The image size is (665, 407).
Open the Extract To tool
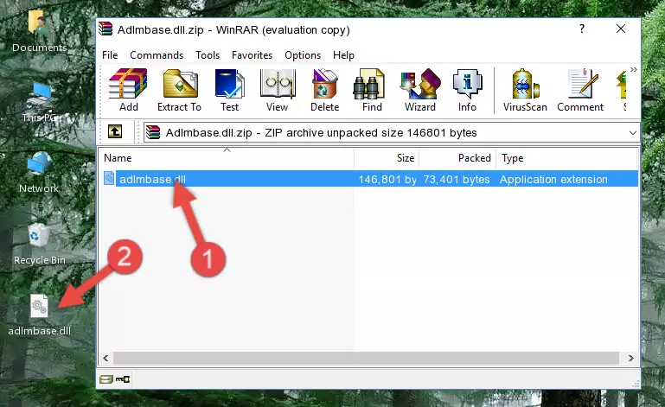tap(179, 90)
